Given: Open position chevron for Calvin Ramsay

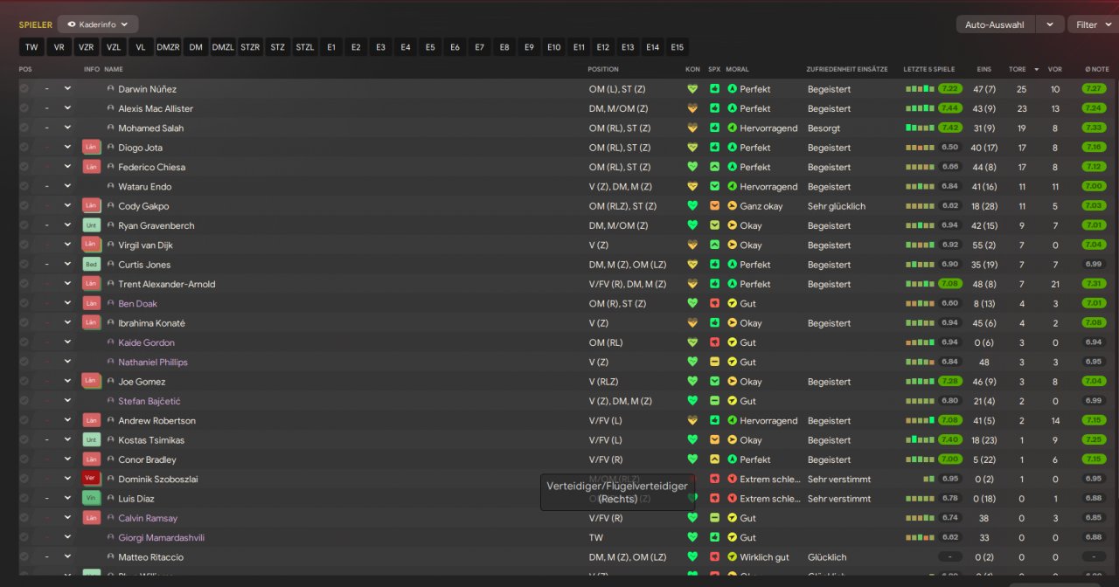Looking at the screenshot, I should (67, 518).
